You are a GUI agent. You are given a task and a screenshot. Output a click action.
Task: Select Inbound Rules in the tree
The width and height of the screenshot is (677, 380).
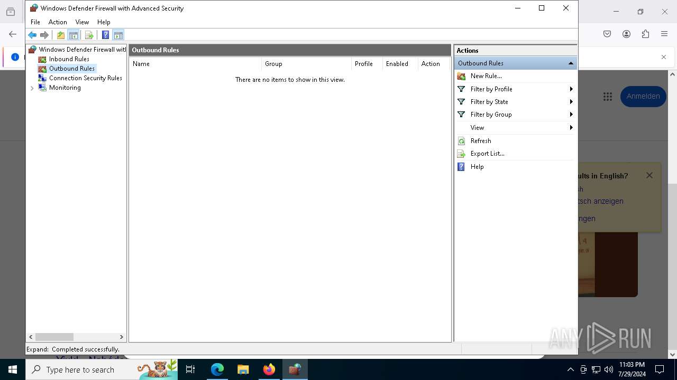pyautogui.click(x=69, y=59)
